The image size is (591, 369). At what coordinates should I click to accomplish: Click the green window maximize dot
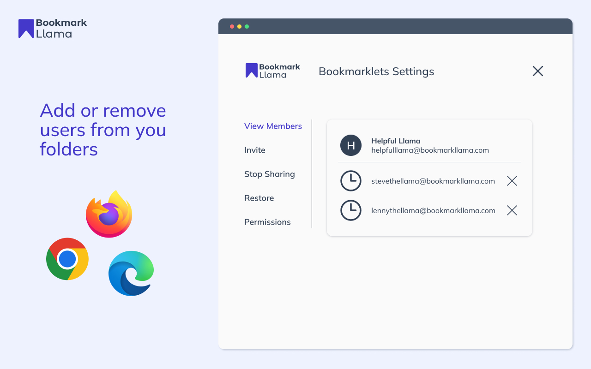click(x=247, y=26)
